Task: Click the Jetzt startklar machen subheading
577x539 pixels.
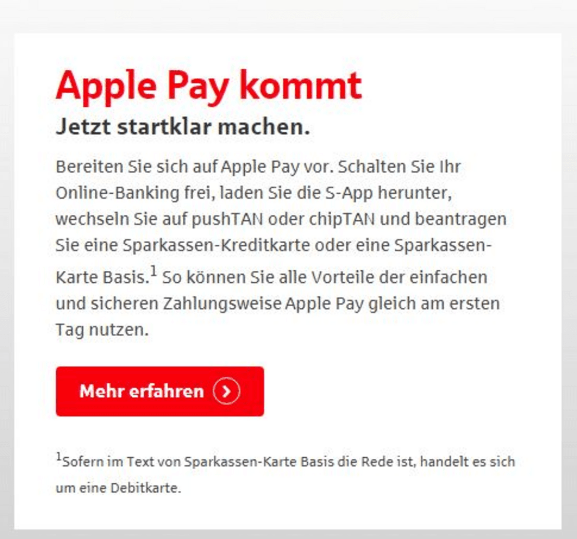Action: pyautogui.click(x=183, y=127)
